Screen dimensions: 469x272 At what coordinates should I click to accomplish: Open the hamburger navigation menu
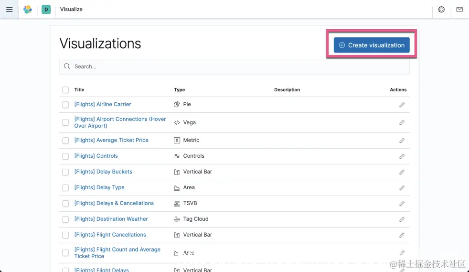tap(9, 9)
